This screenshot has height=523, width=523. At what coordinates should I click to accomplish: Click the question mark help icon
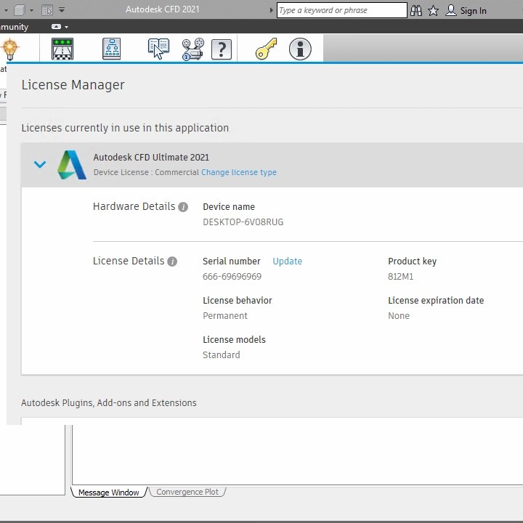[x=222, y=49]
